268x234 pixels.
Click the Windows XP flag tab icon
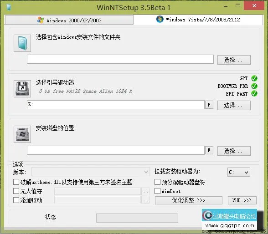[x=40, y=20]
